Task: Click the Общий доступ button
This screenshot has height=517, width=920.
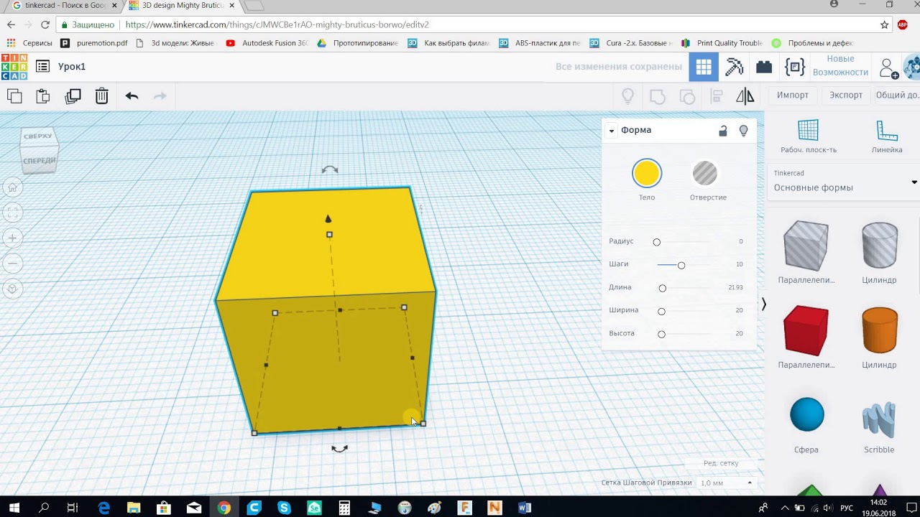Action: (x=897, y=95)
